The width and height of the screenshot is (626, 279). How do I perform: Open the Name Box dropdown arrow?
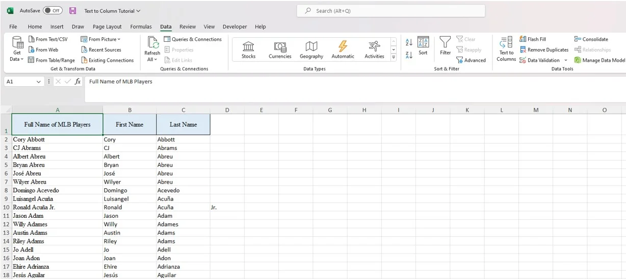[x=39, y=82]
